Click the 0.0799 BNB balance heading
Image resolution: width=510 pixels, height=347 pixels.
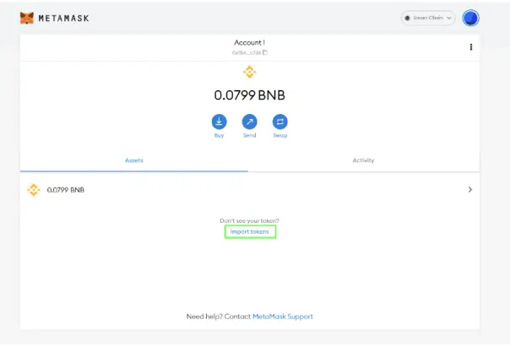click(x=249, y=95)
